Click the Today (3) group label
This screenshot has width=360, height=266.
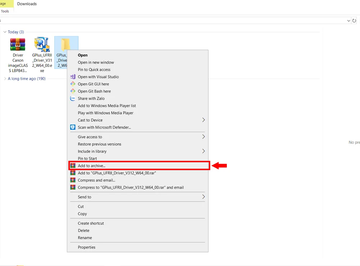(x=16, y=32)
